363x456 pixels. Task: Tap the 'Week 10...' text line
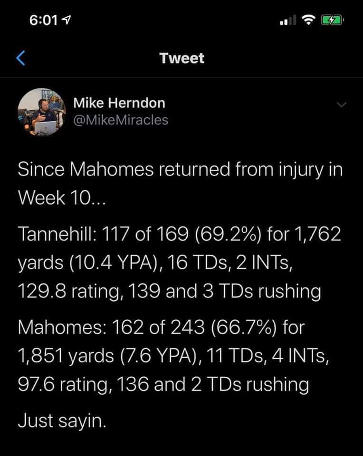pyautogui.click(x=62, y=198)
